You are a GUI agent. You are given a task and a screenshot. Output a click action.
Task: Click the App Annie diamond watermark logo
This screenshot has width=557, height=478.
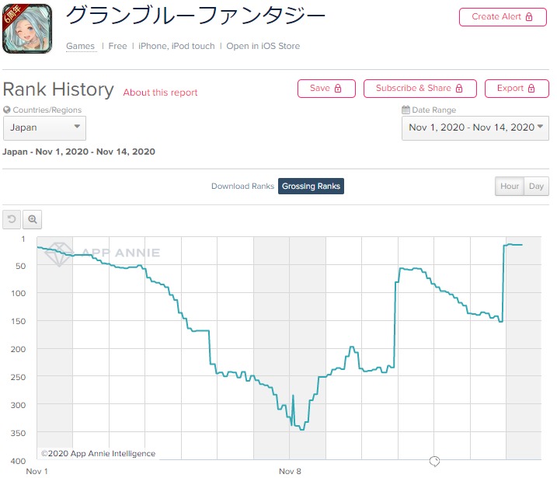pyautogui.click(x=60, y=253)
